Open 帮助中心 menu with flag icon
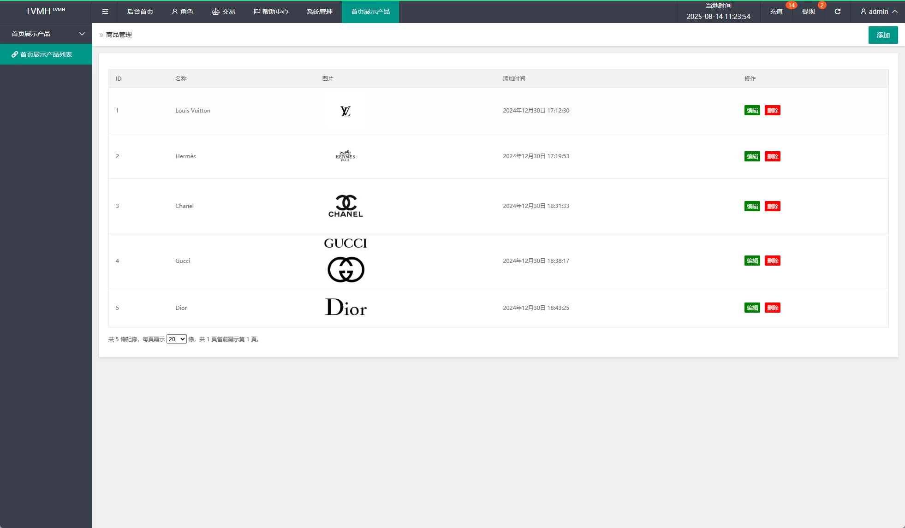 pos(271,12)
